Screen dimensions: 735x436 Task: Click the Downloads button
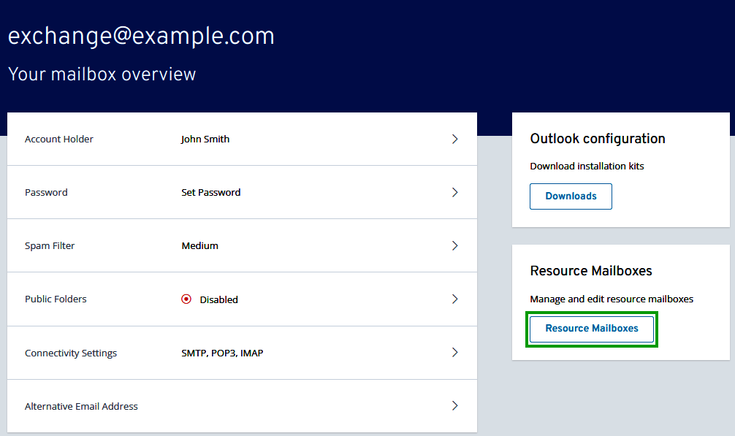coord(571,196)
